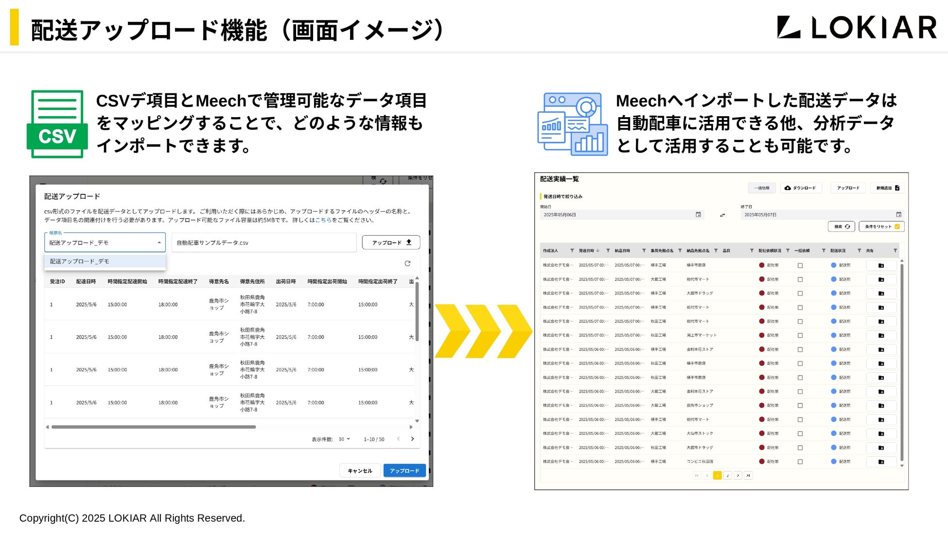Click the キャンセル button
948x533 pixels.
point(360,470)
